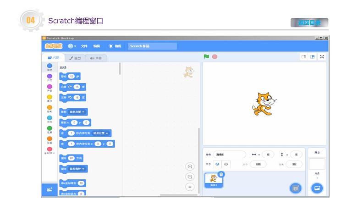Open the globe language dropdown
The height and width of the screenshot is (205, 364).
[72, 46]
